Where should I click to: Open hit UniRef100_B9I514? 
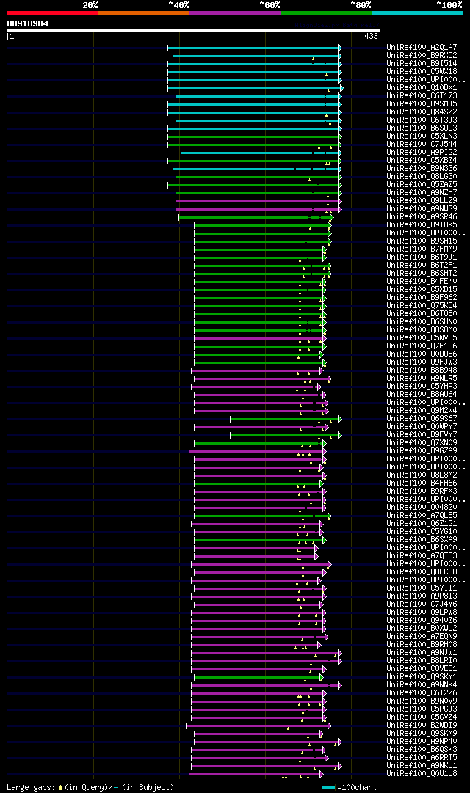point(422,64)
